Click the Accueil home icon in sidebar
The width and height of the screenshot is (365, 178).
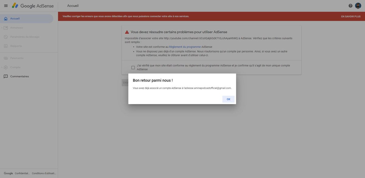tap(6, 19)
